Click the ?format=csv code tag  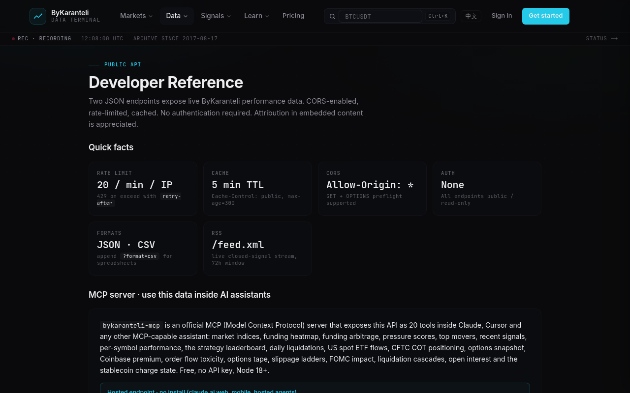pos(140,256)
